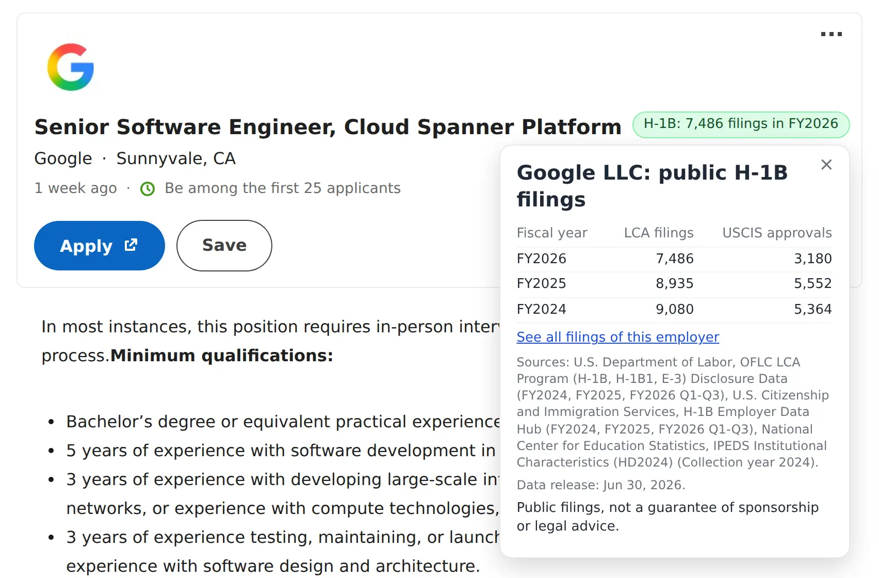The height and width of the screenshot is (578, 879).
Task: Click the LCA filings column header
Action: point(659,233)
